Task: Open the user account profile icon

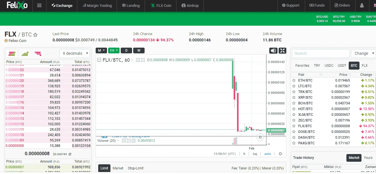Action: click(362, 5)
